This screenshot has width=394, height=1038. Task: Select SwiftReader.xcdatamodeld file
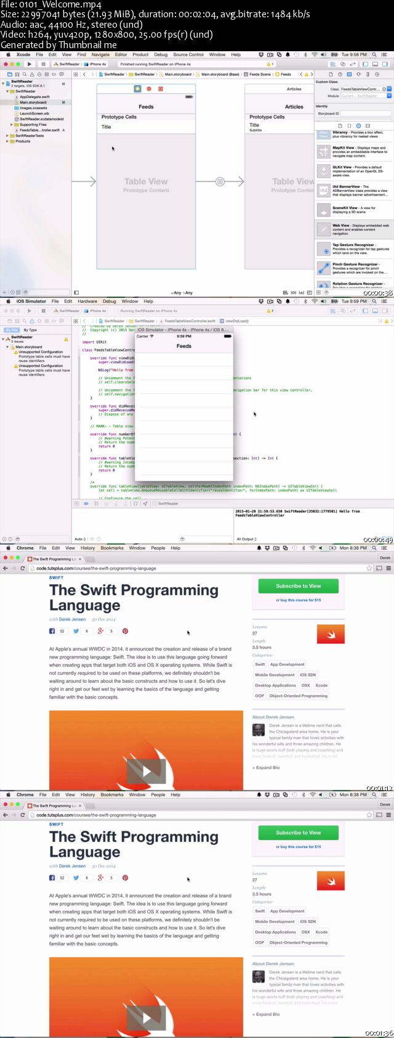pos(41,119)
